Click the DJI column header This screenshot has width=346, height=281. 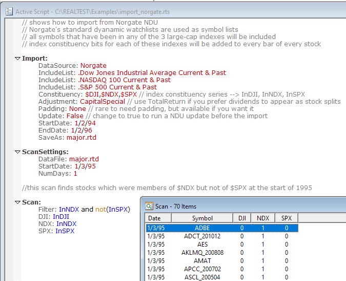242,218
